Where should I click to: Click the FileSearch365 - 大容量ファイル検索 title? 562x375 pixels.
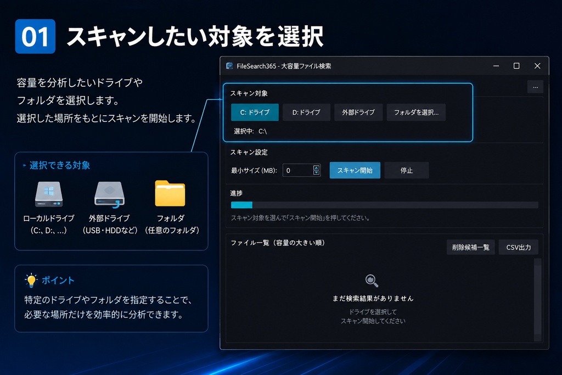pos(284,66)
